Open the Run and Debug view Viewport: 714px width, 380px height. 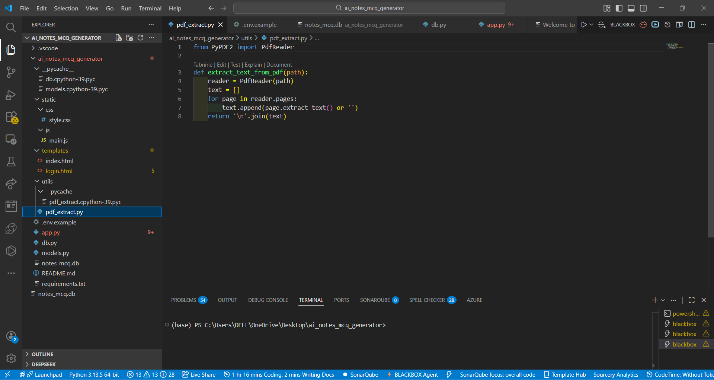(11, 95)
